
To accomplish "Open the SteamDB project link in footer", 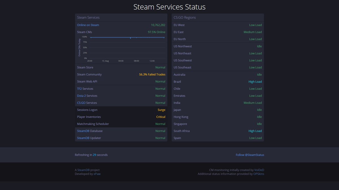I will pos(84,170).
